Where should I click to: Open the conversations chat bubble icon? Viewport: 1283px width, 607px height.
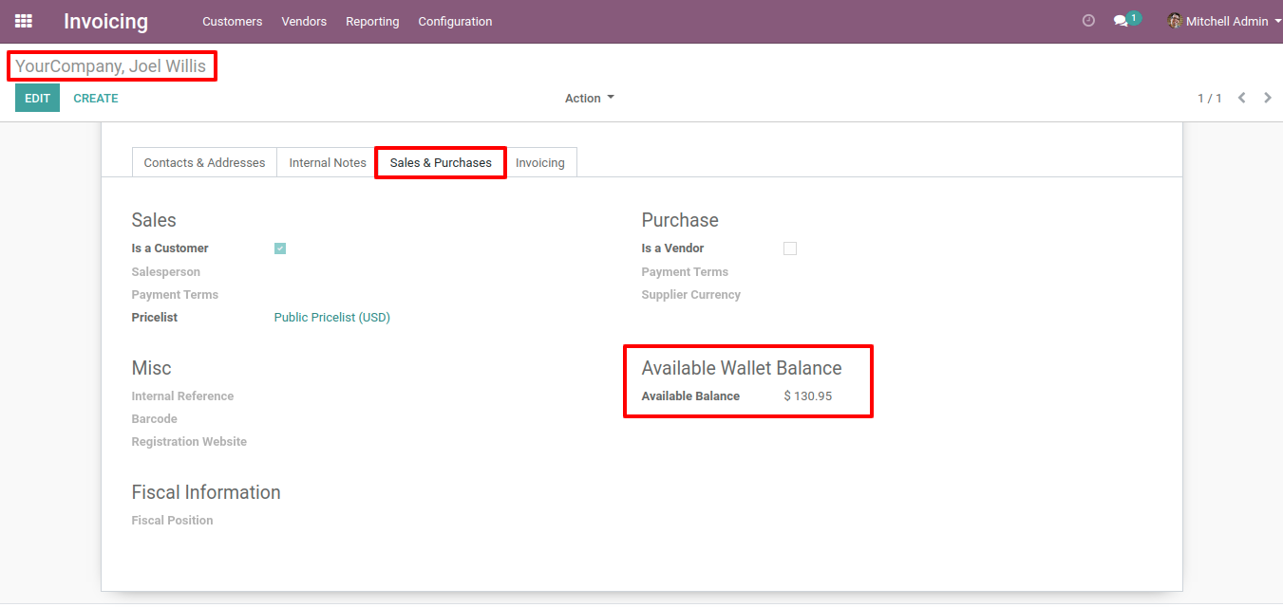click(x=1122, y=21)
